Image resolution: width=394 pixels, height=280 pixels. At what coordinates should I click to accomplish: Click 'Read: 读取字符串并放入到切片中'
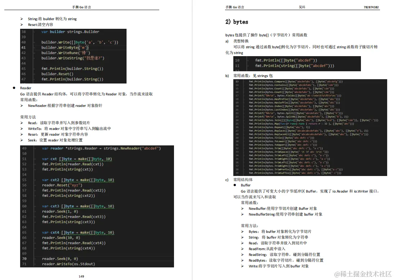(x=278, y=243)
